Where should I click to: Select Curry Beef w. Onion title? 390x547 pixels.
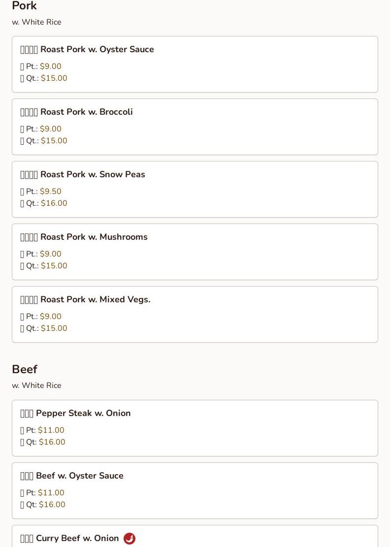tap(77, 539)
